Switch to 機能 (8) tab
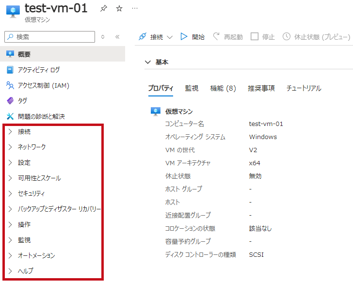 [223, 88]
